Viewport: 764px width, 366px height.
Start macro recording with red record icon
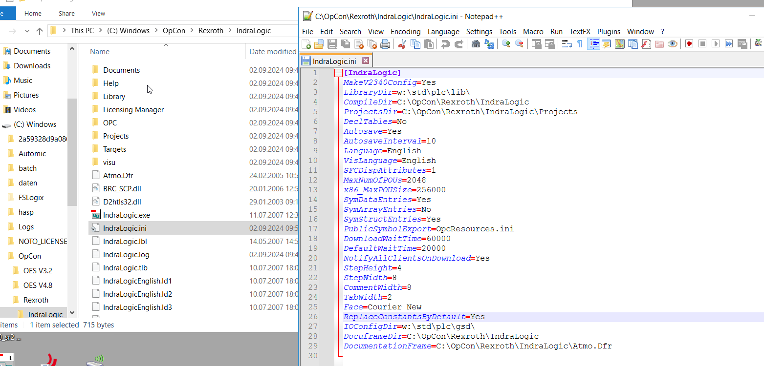pos(689,44)
